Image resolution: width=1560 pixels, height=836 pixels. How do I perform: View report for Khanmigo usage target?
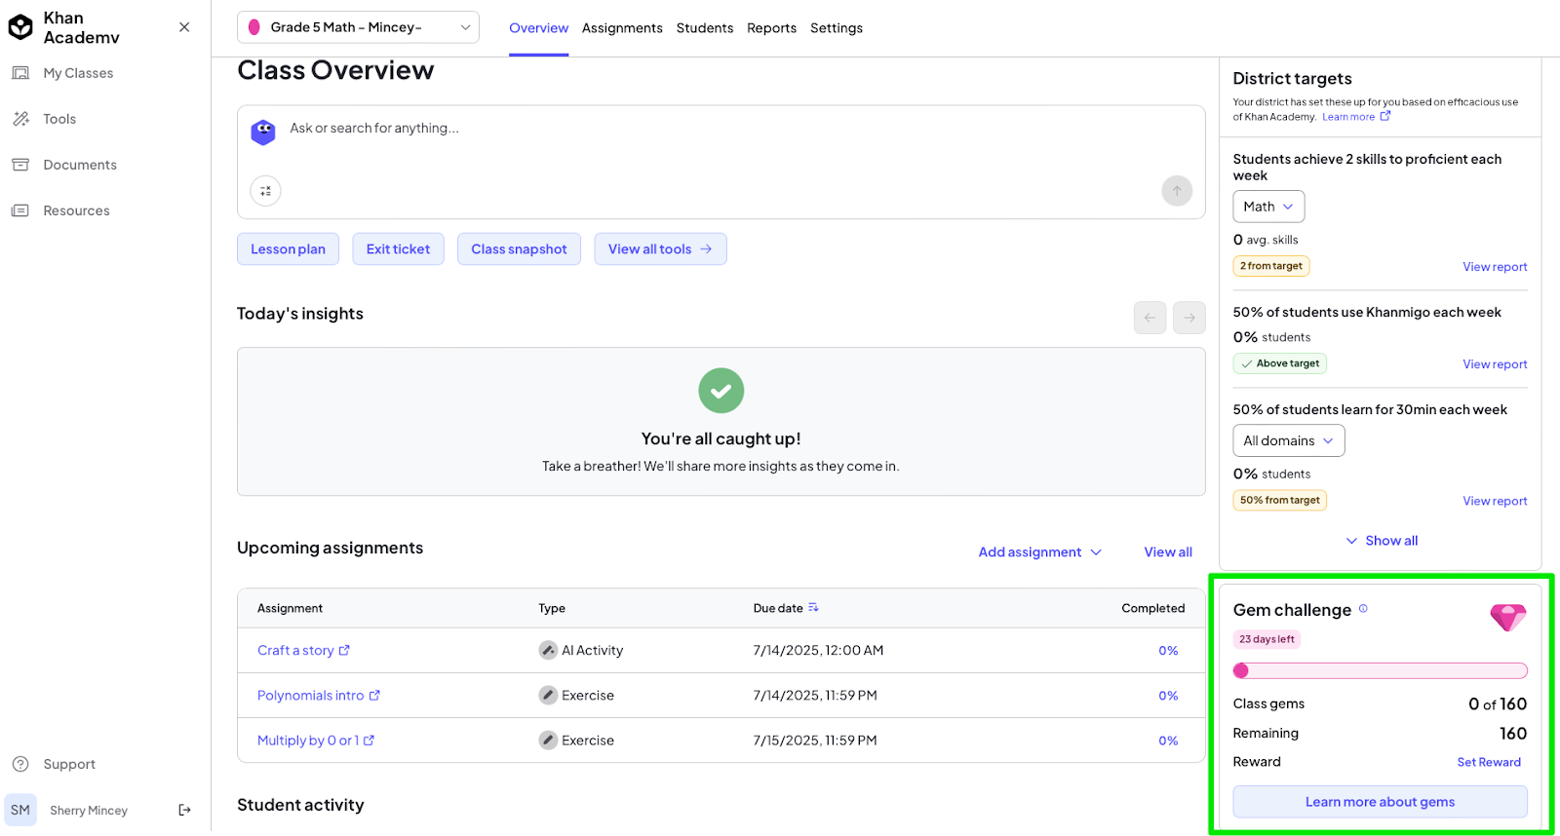pos(1495,364)
